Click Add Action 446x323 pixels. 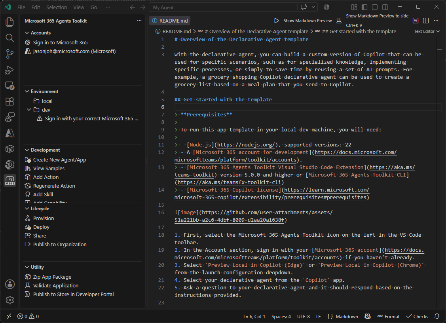click(46, 177)
